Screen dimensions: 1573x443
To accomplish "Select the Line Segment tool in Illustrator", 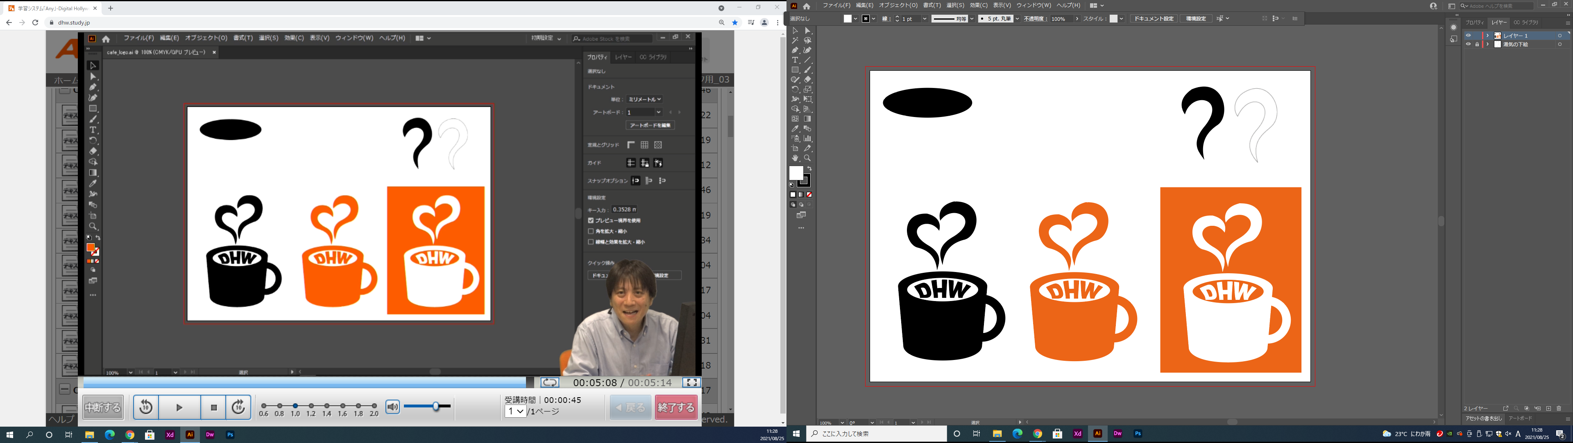I will [807, 60].
